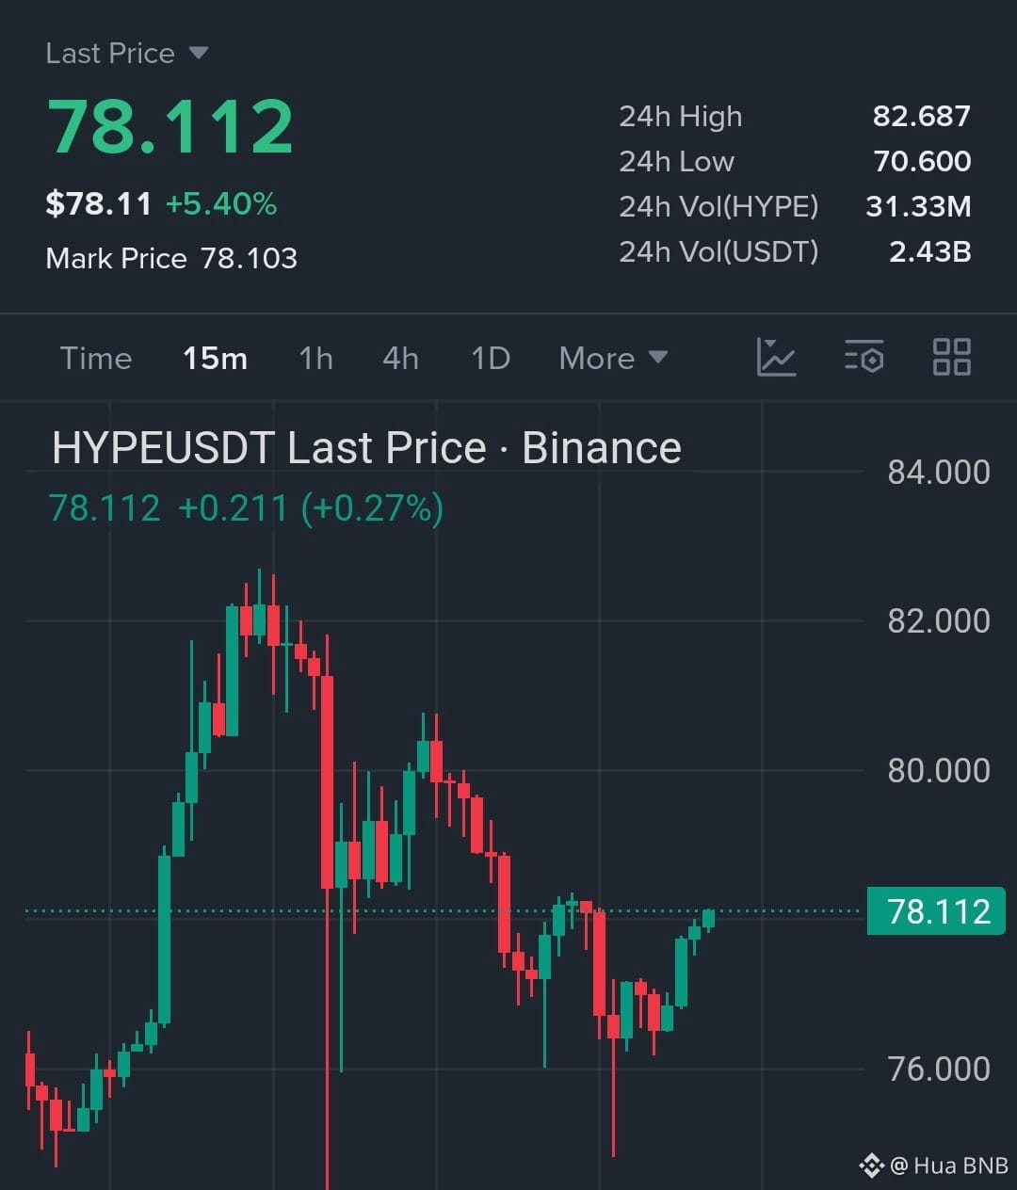Open the chart indicators line icon

(x=776, y=358)
